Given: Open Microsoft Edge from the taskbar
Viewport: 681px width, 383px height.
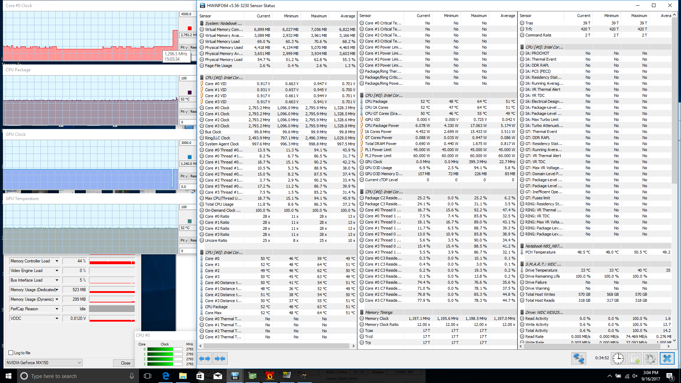Looking at the screenshot, I should click(166, 376).
